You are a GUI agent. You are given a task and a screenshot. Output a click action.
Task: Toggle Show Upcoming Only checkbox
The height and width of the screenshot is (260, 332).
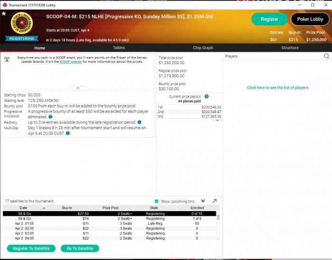(x=157, y=201)
